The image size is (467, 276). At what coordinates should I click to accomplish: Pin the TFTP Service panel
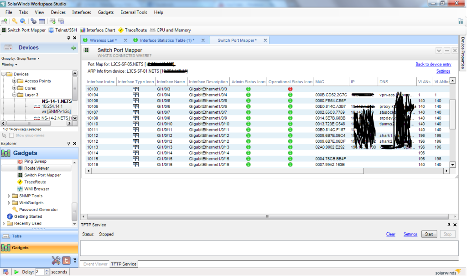click(x=449, y=225)
